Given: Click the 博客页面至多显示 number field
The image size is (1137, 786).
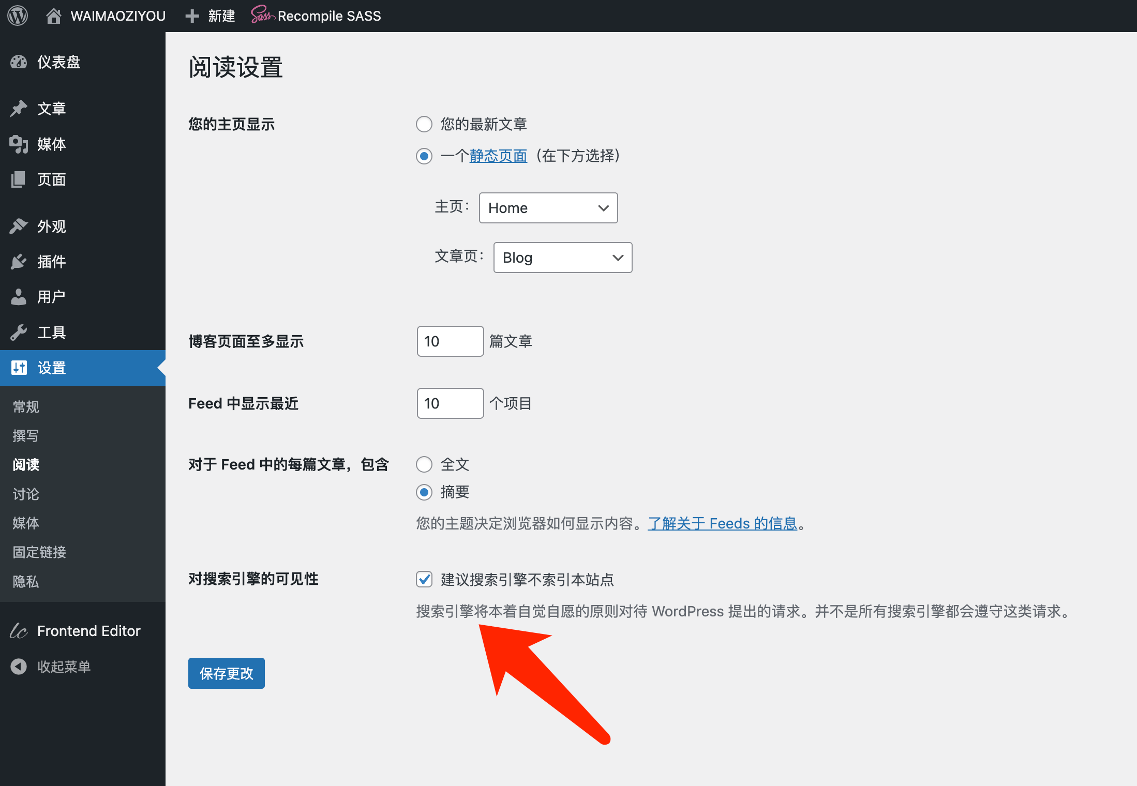Looking at the screenshot, I should 450,341.
